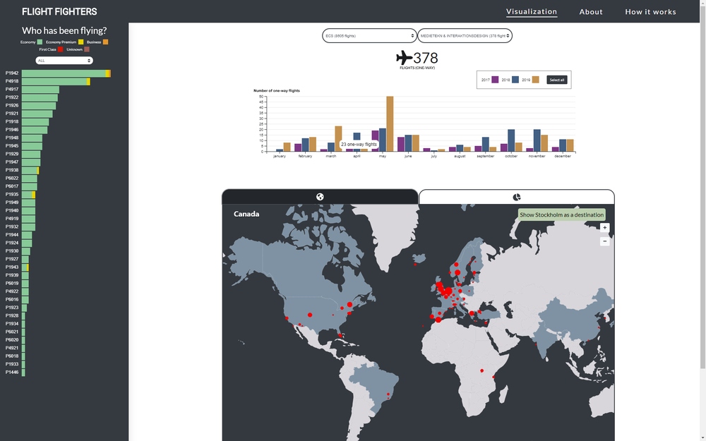Image resolution: width=706 pixels, height=441 pixels.
Task: Zoom in on the map with plus button
Action: 605,228
